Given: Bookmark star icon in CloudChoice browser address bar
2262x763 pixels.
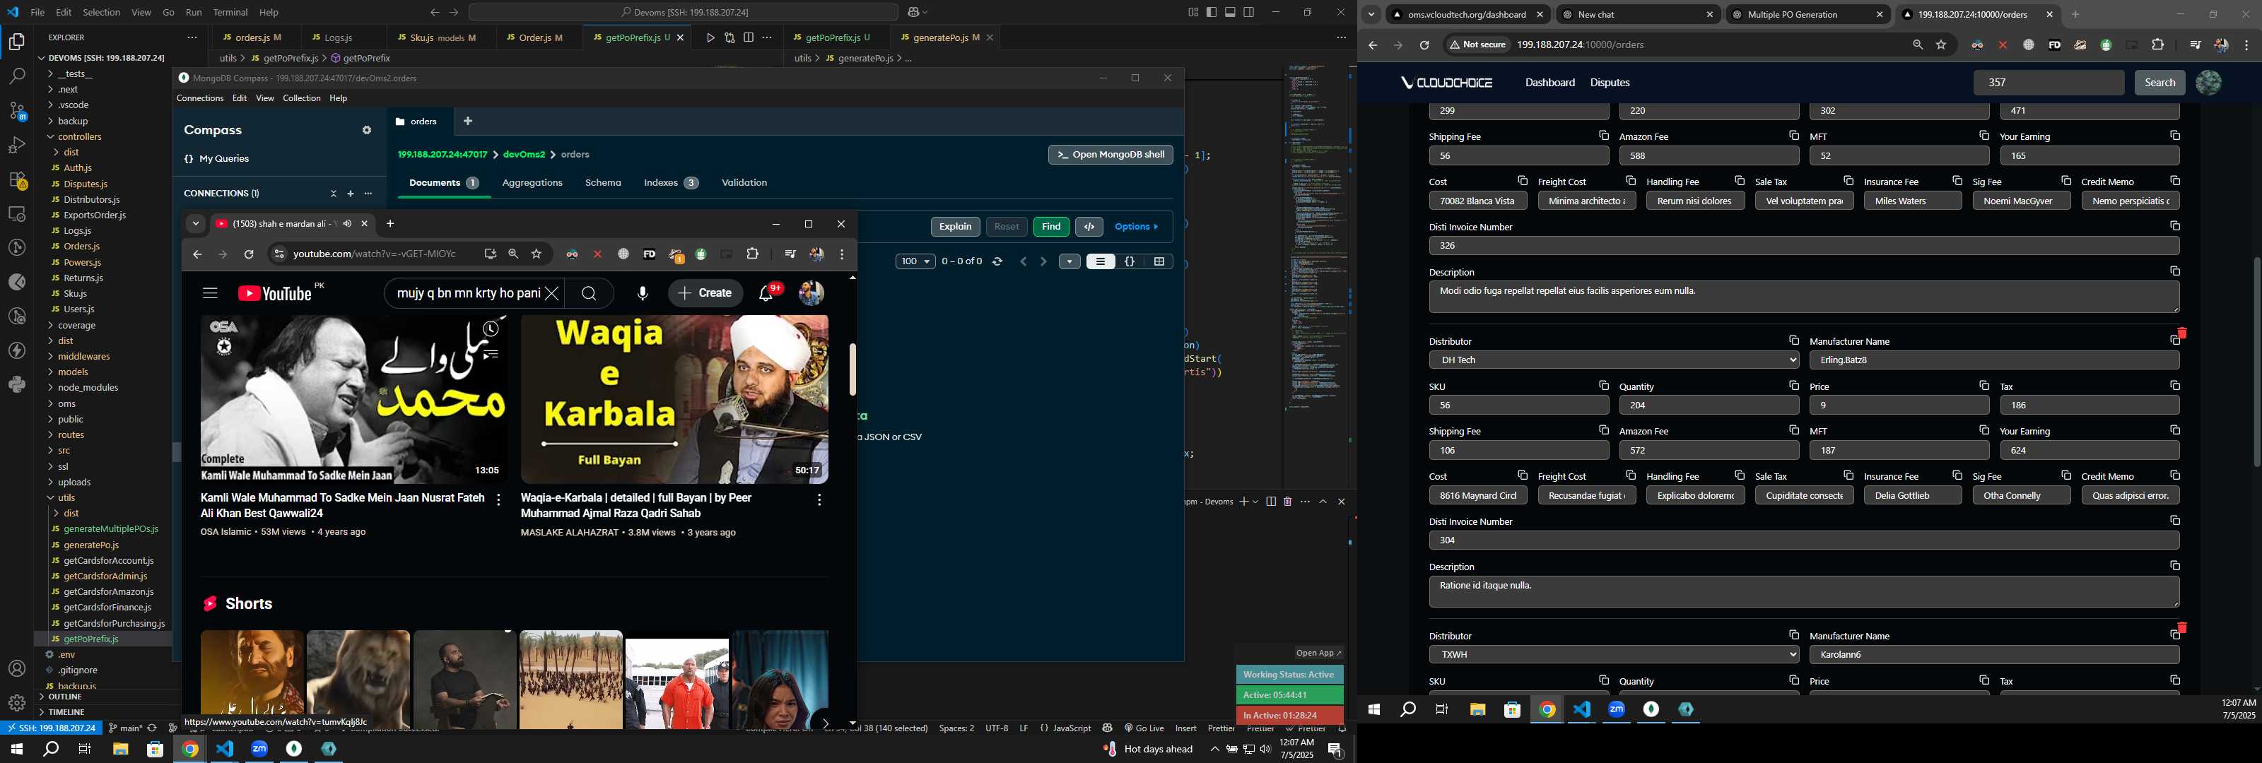Looking at the screenshot, I should [1942, 45].
